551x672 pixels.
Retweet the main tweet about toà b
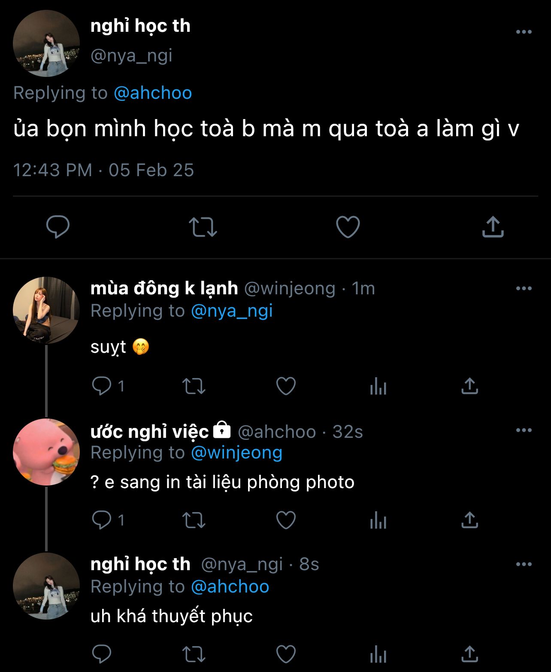(203, 227)
